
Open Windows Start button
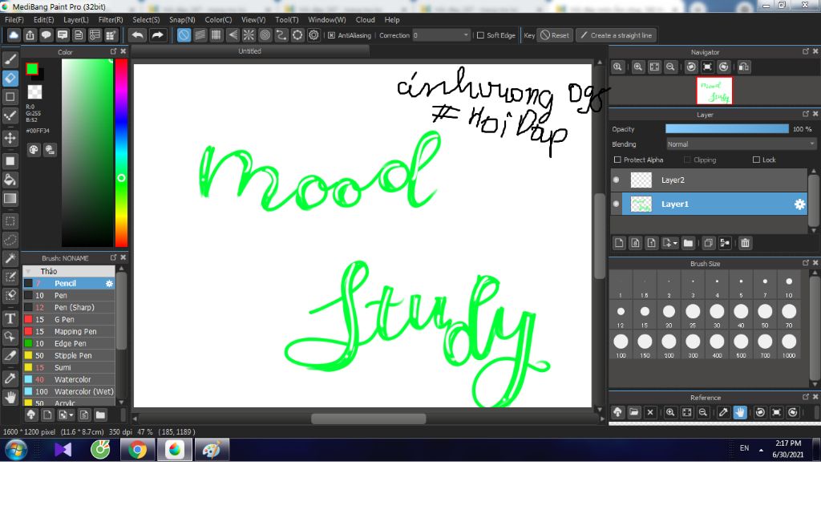[16, 450]
